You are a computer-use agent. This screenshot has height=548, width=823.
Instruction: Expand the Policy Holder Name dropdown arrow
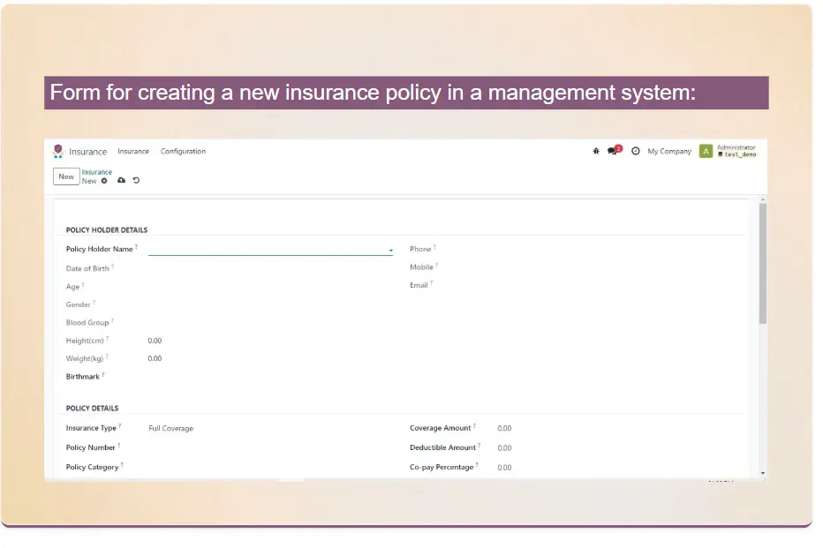390,251
